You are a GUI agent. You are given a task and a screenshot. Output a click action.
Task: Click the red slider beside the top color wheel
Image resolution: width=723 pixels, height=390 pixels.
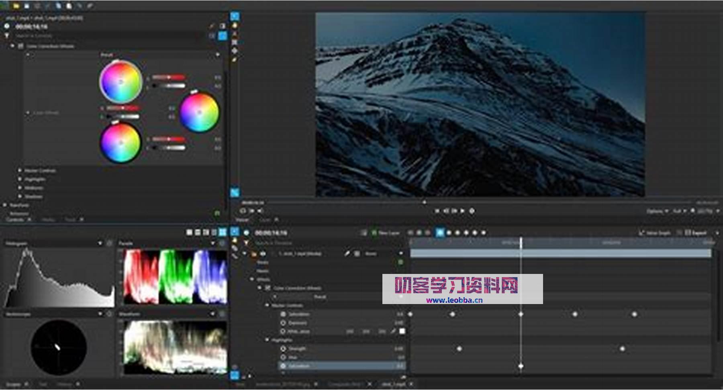coord(168,77)
